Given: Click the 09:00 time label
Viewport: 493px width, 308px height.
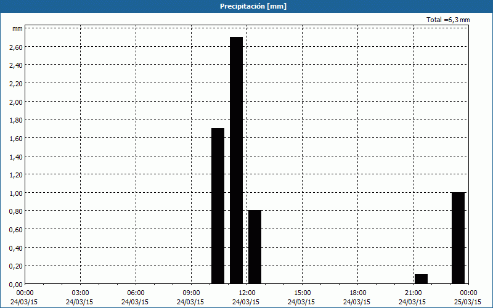Looking at the screenshot, I should (x=192, y=293).
